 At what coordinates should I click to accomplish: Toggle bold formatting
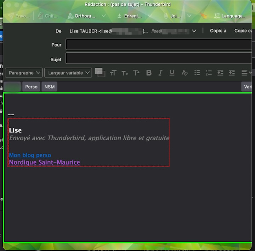(x=149, y=72)
